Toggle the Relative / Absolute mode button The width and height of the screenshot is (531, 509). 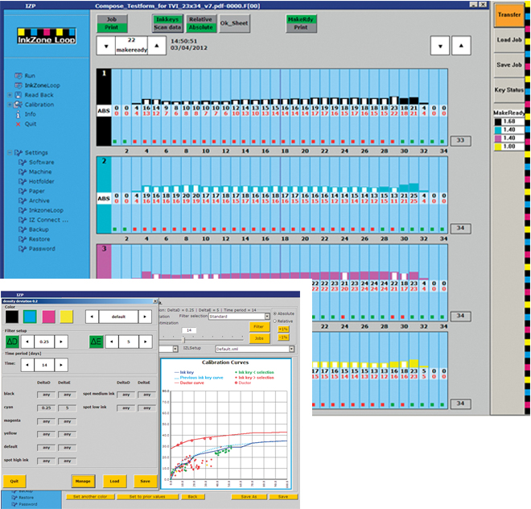(200, 23)
